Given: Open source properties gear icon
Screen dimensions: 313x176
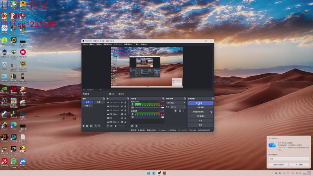Looking at the screenshot, I should (115, 126).
